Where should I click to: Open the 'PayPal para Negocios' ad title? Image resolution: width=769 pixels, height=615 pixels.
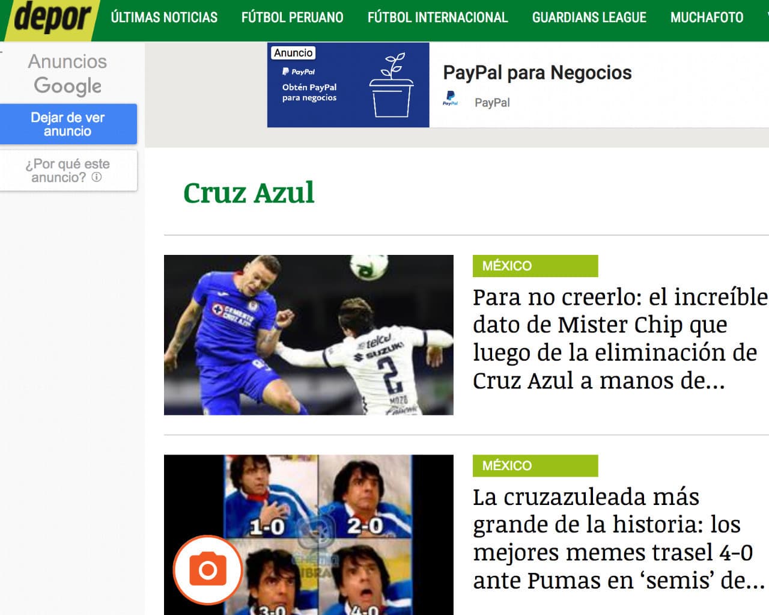click(537, 73)
